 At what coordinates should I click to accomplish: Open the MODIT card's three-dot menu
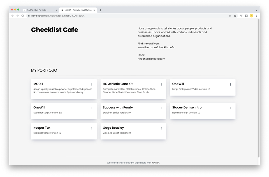92,85
